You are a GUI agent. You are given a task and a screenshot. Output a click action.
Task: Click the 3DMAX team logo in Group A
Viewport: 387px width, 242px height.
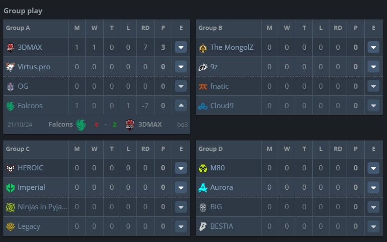[10, 47]
